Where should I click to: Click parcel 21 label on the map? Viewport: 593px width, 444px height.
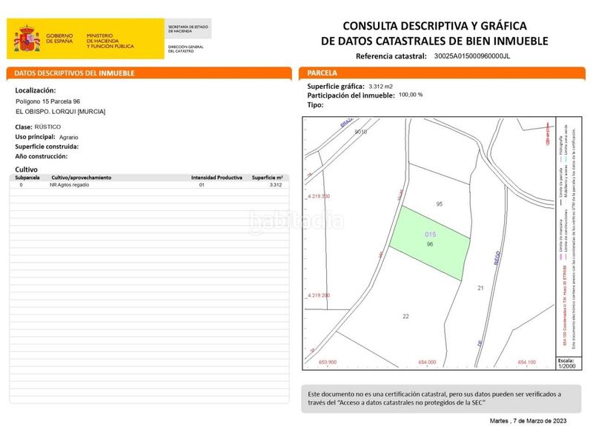pyautogui.click(x=480, y=288)
